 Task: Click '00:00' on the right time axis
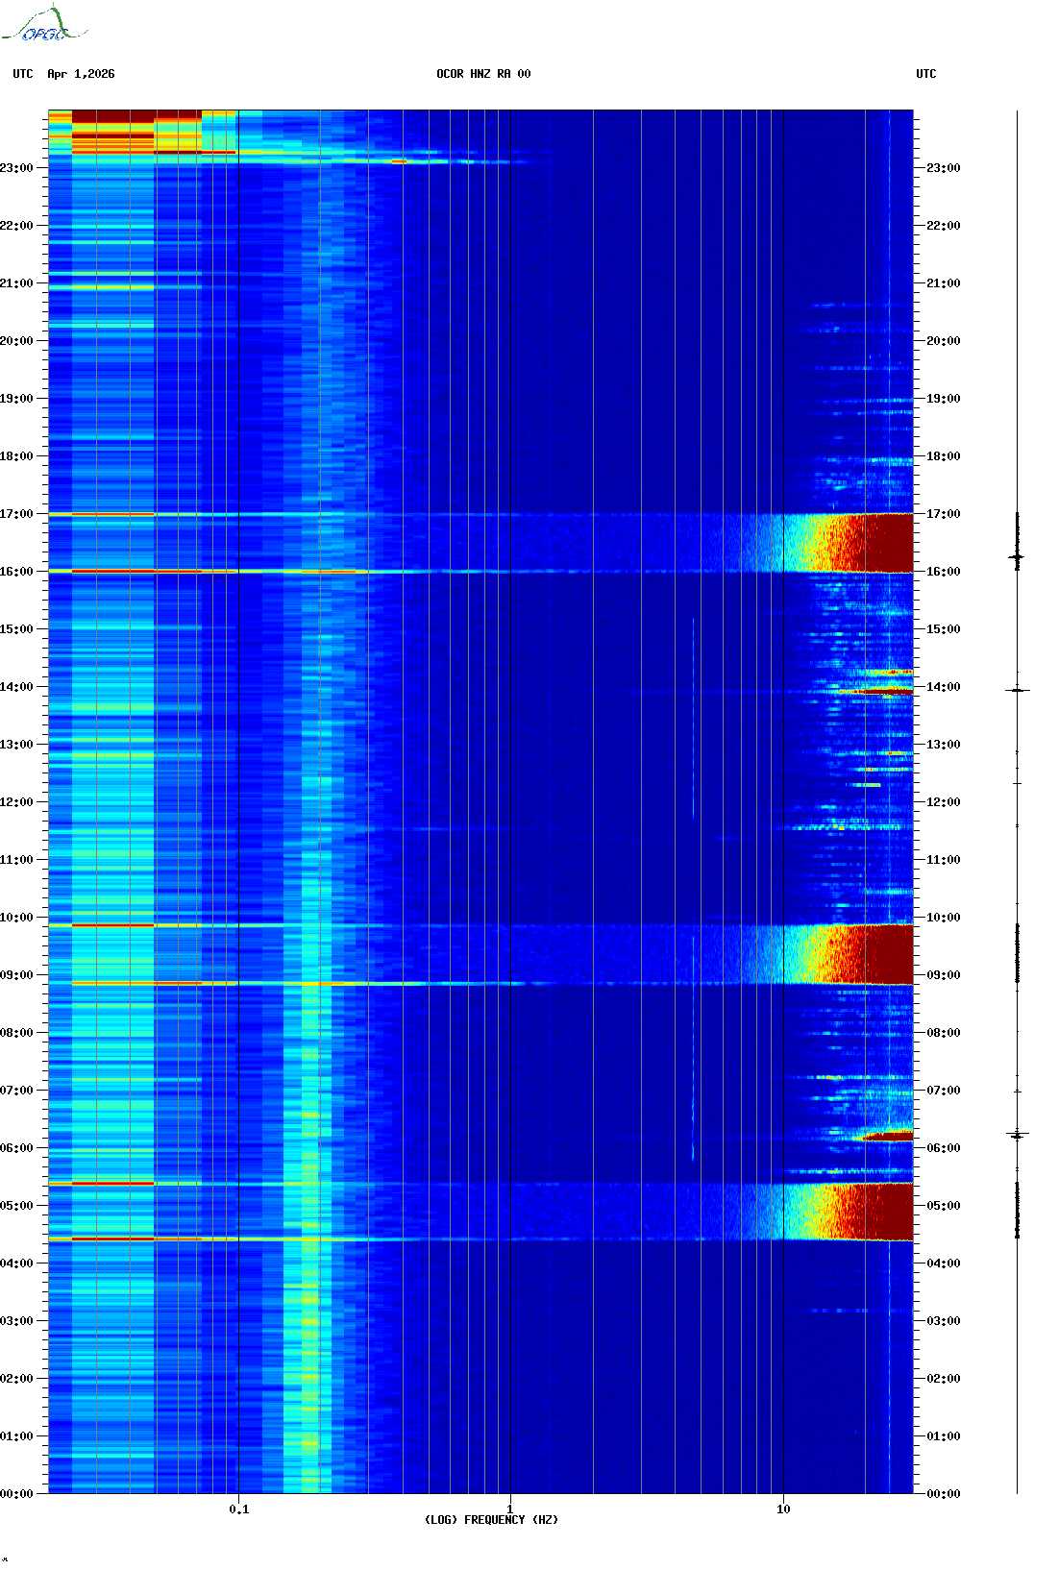(x=943, y=1494)
